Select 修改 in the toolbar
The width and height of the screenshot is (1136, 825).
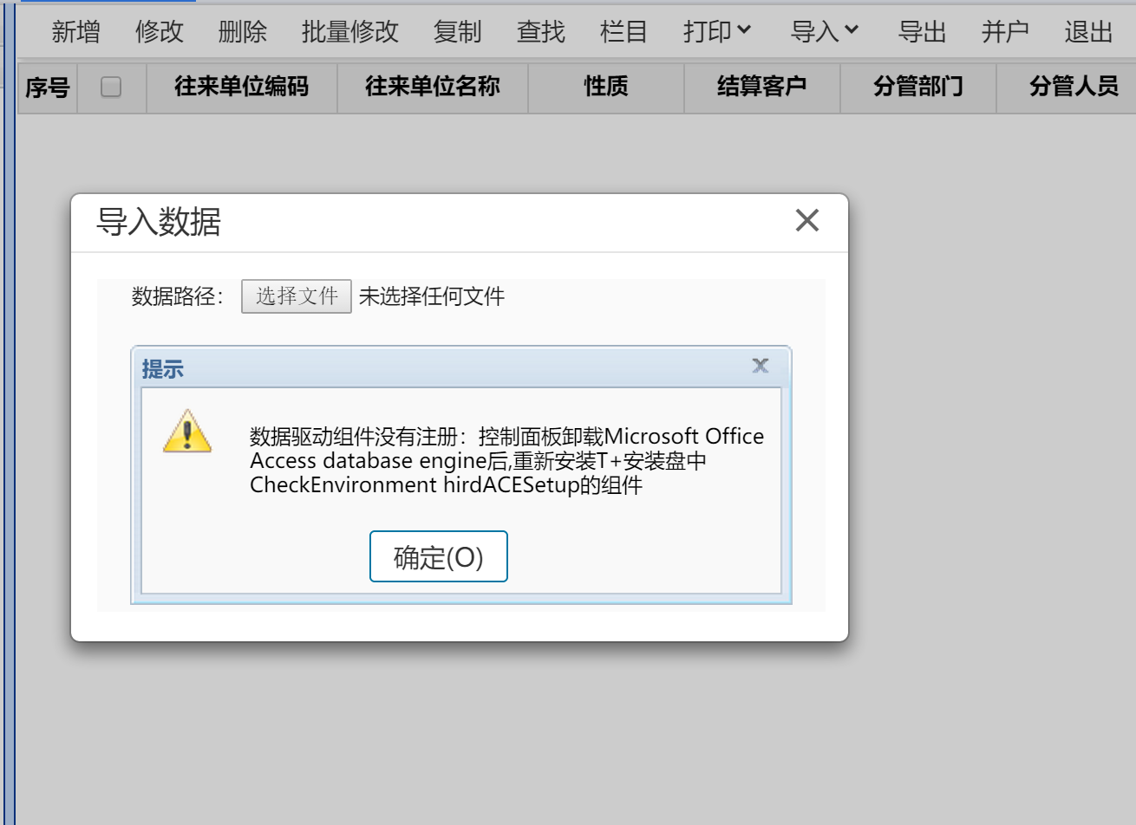click(159, 32)
